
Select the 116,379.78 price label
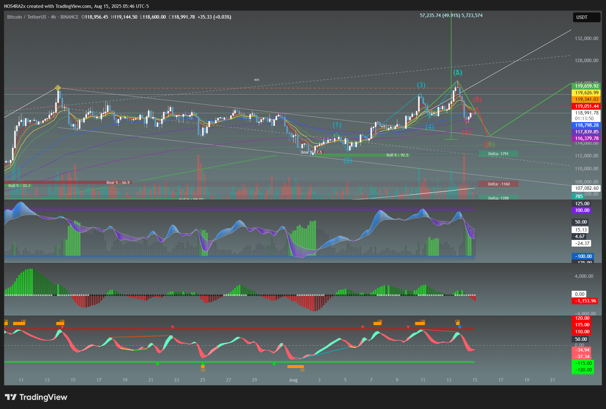click(x=586, y=138)
